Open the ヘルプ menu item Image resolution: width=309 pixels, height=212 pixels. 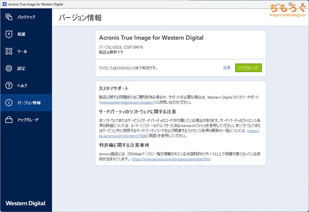[x=26, y=86]
